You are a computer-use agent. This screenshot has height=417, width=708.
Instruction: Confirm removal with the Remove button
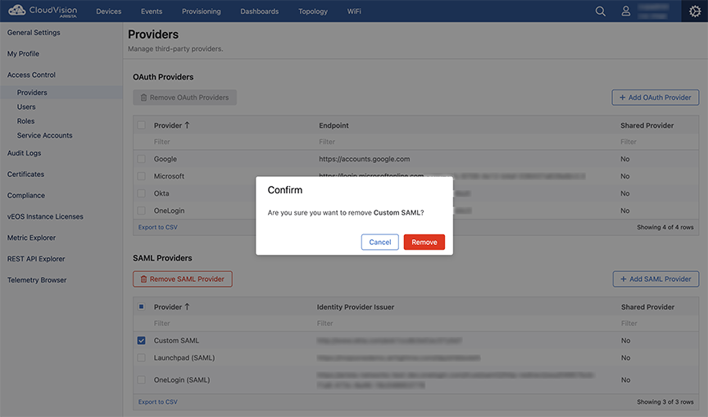[424, 242]
